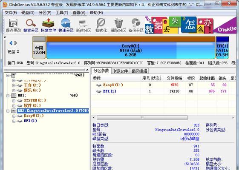
Task: Click the HD1 disk drive icon
Action: pyautogui.click(x=14, y=96)
